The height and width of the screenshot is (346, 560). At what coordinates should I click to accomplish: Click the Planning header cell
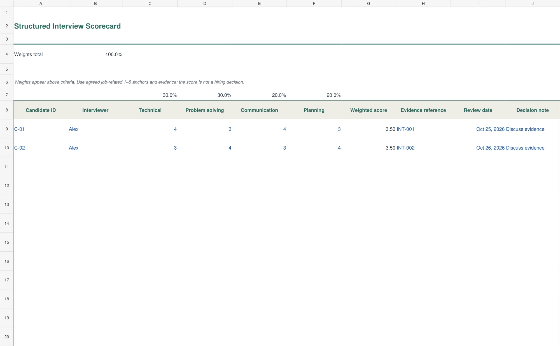tap(314, 110)
